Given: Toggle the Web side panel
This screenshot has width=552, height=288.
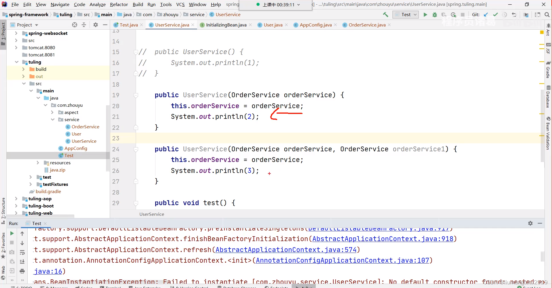Looking at the screenshot, I should [3, 273].
